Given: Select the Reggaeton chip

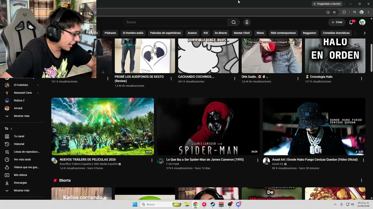Looking at the screenshot, I should (309, 33).
